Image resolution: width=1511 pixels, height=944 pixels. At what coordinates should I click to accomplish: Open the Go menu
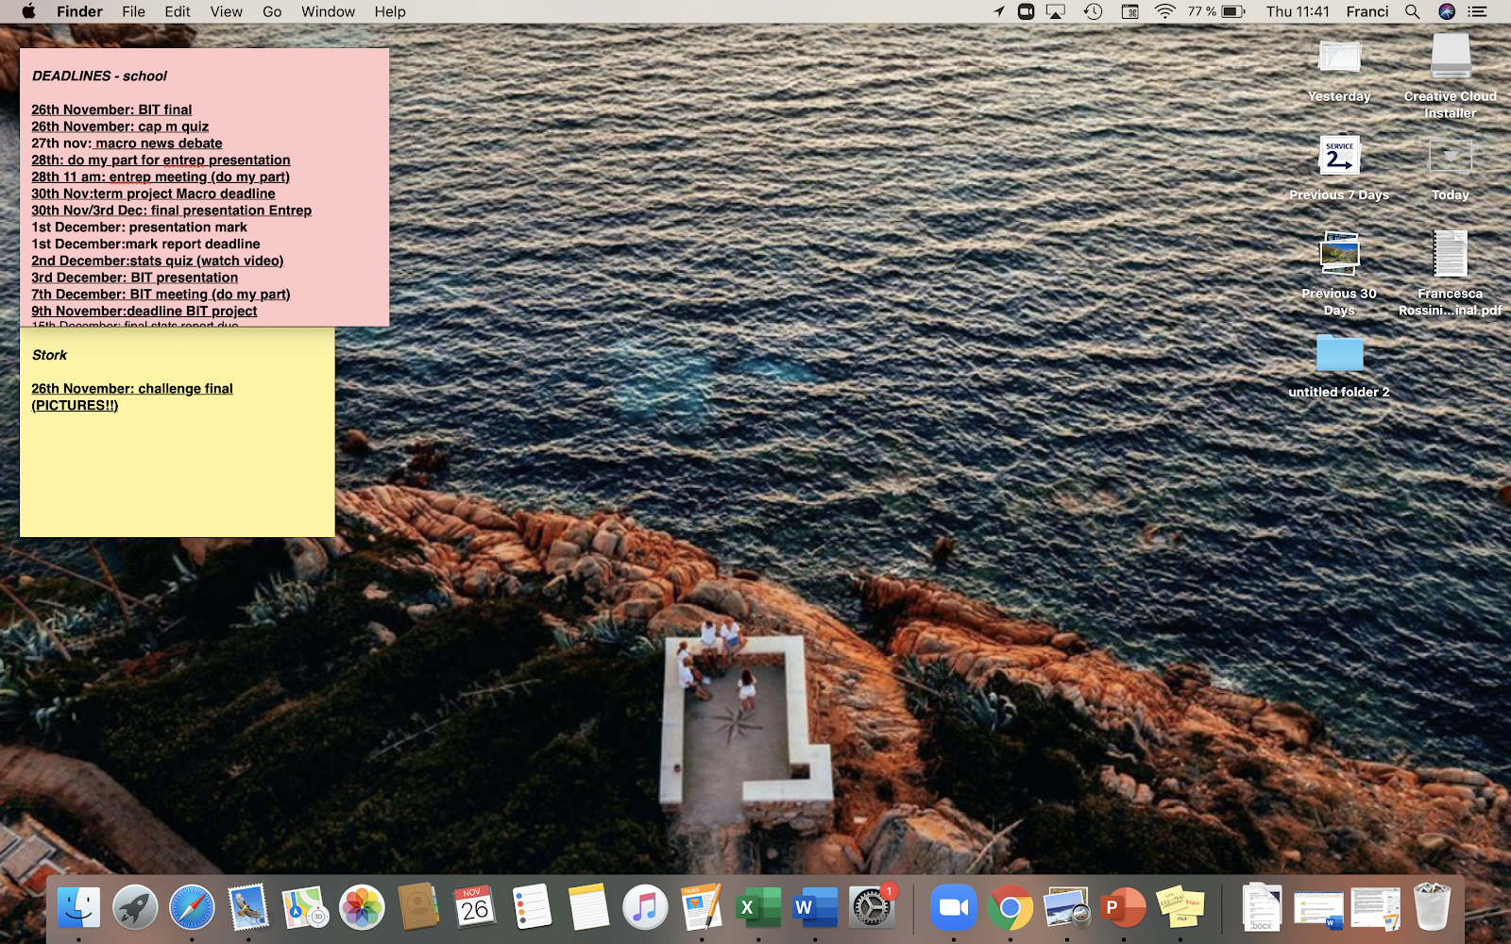click(x=272, y=11)
